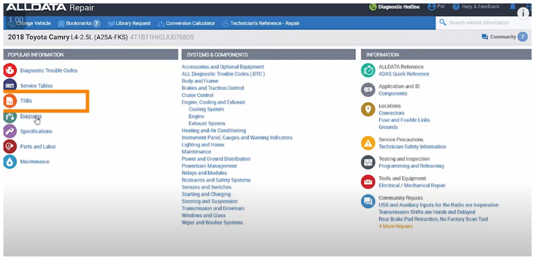The width and height of the screenshot is (535, 260).
Task: Open ALL Diagnostic Trouble Codes ( DTC )
Action: (x=223, y=74)
